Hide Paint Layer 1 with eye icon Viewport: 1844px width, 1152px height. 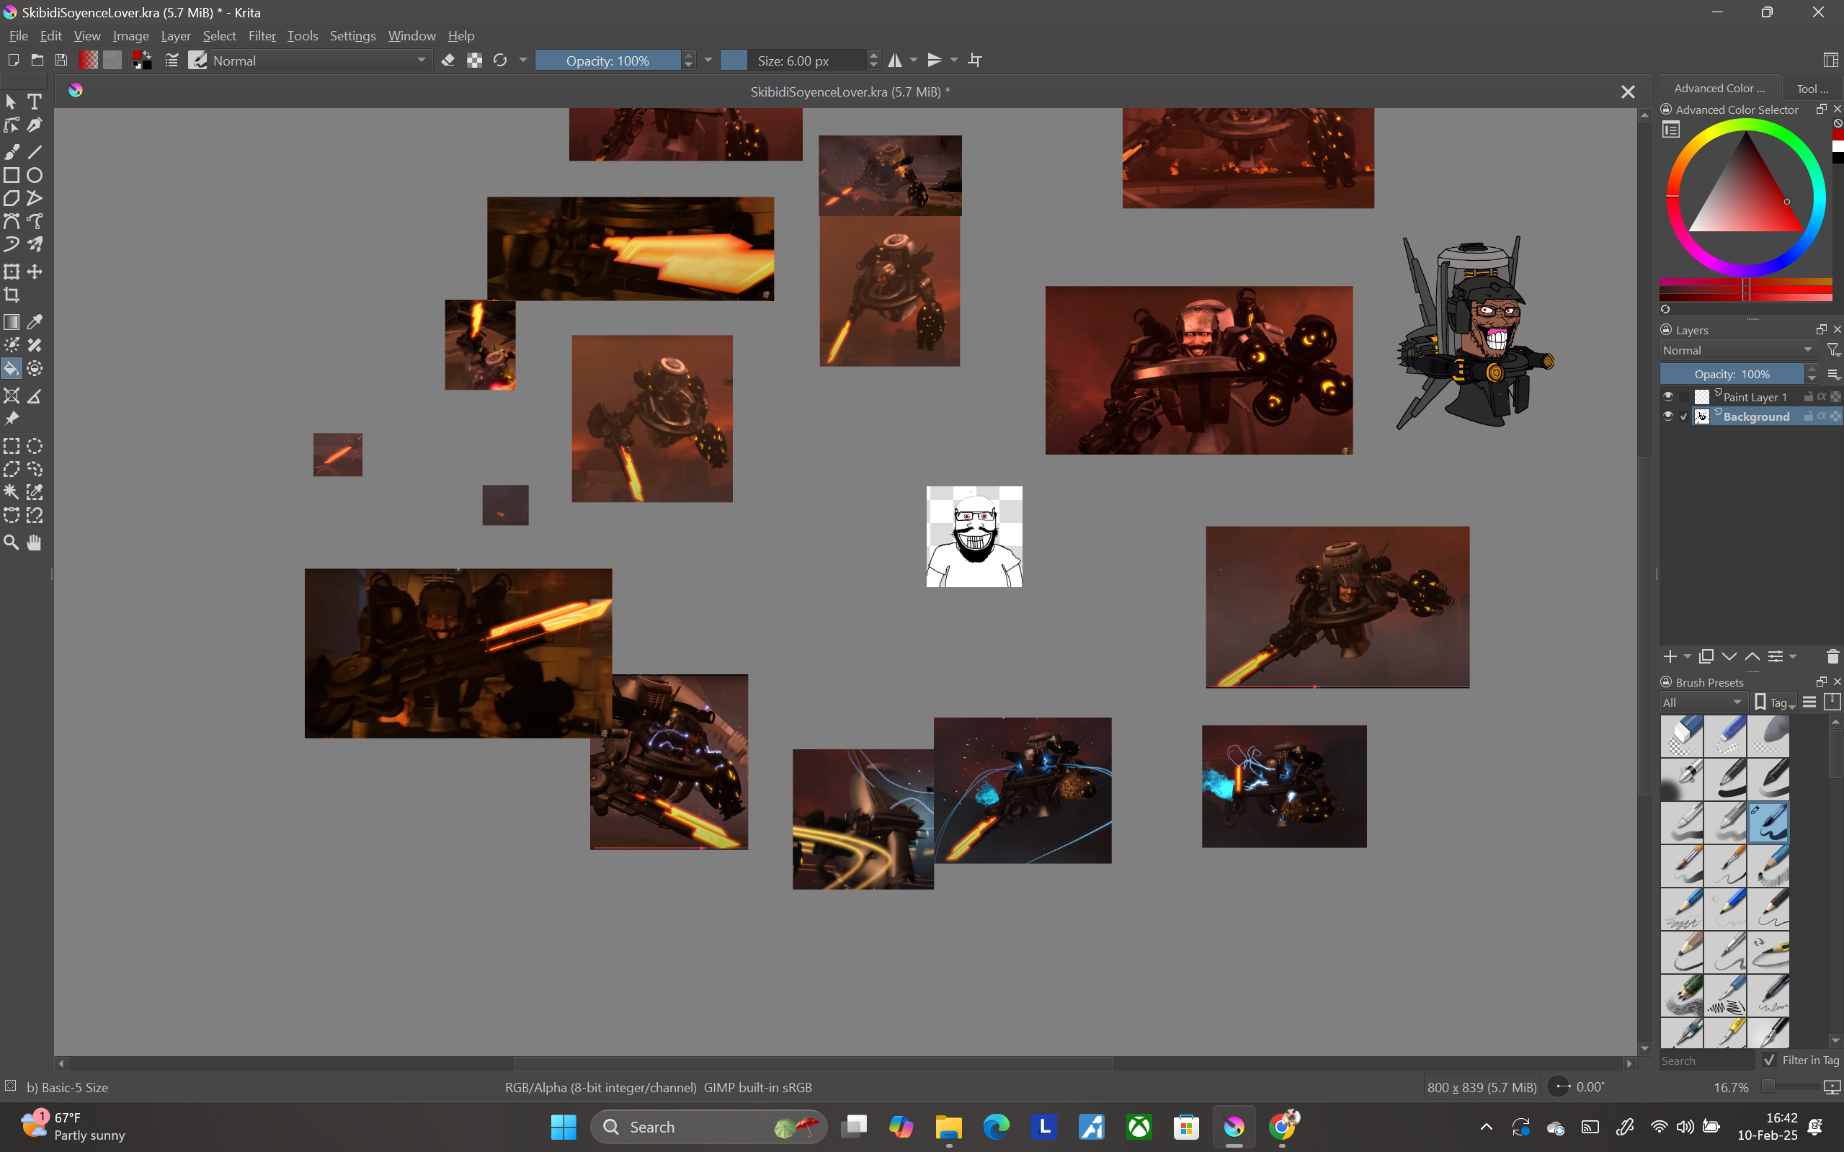(x=1668, y=397)
